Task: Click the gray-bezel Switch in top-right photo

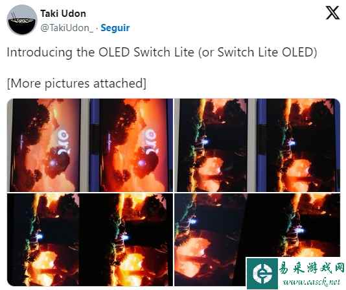Action: [x=215, y=145]
